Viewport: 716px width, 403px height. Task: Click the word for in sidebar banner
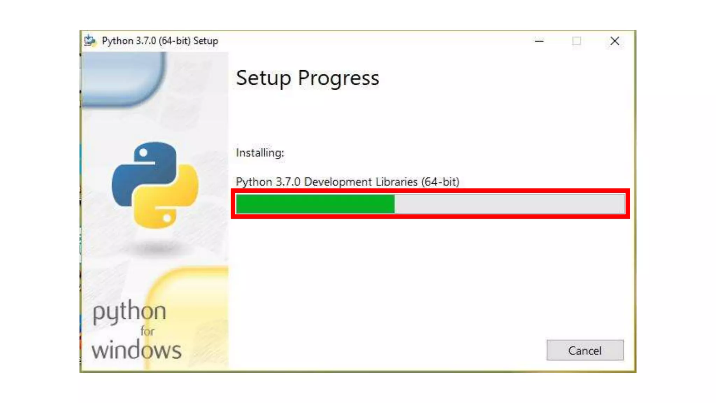[x=147, y=331]
